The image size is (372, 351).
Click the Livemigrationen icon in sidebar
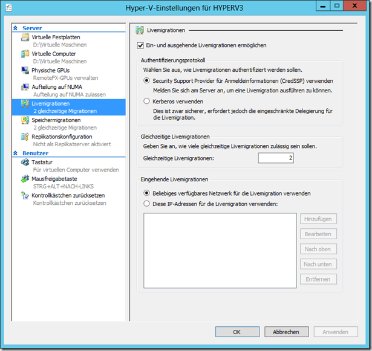click(x=25, y=103)
